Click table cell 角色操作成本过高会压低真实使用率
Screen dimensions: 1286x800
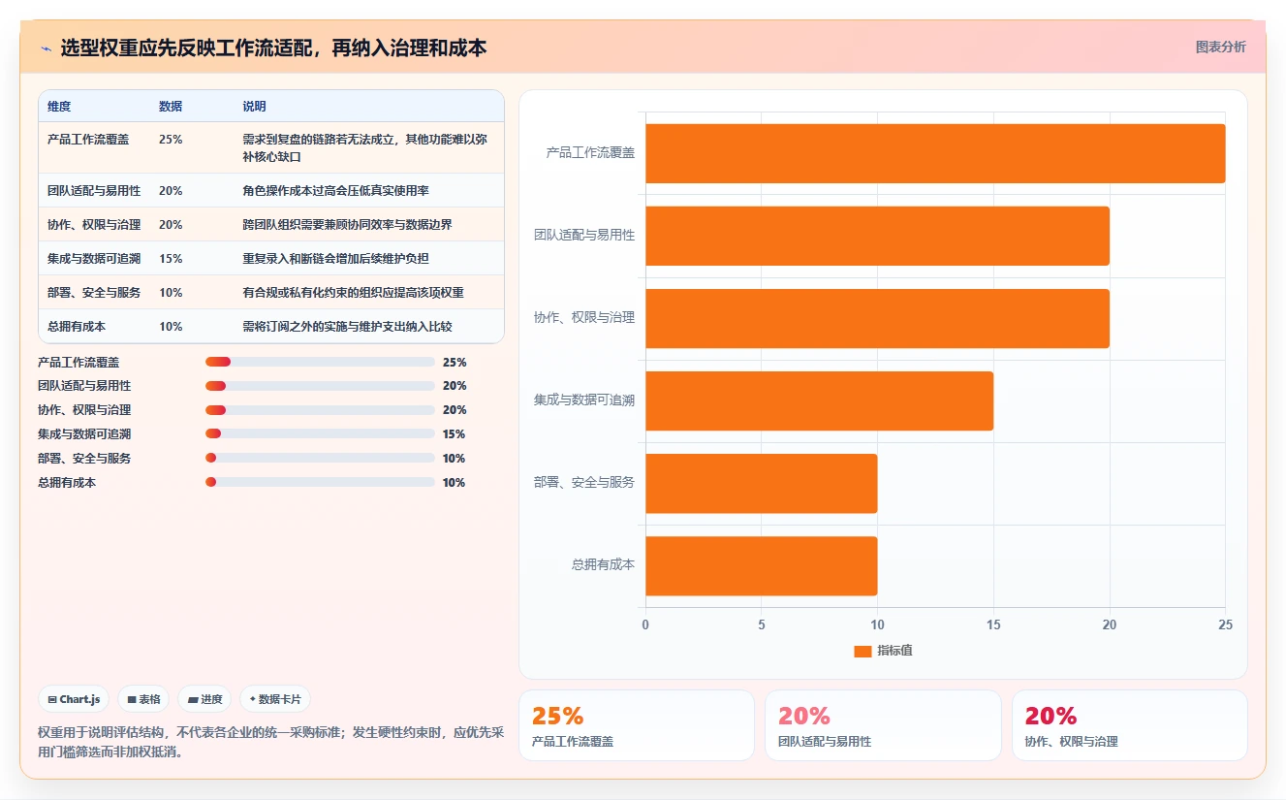tap(335, 191)
